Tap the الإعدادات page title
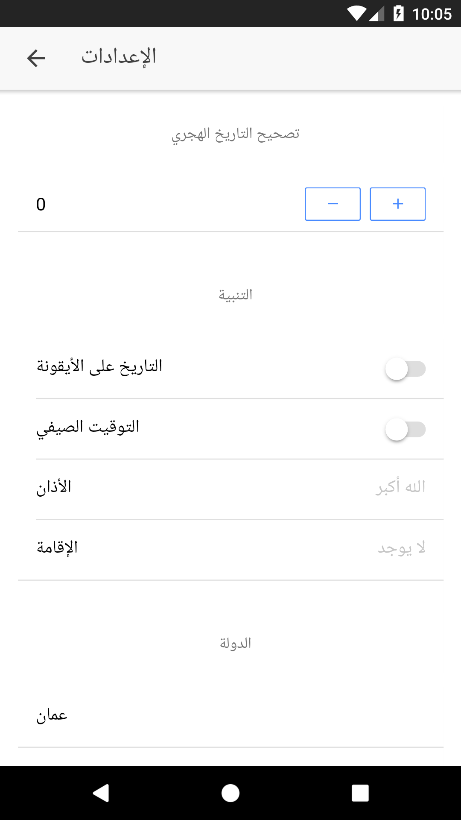Screen dimensions: 461x820 point(119,57)
